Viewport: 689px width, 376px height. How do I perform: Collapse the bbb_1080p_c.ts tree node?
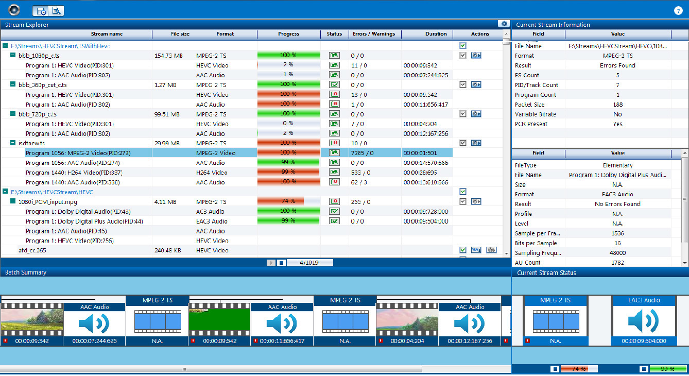click(x=13, y=56)
